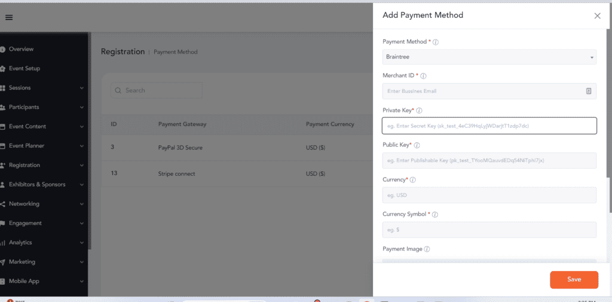Viewport: 612px width, 302px height.
Task: Click the autofill icon in Merchant ID field
Action: (589, 91)
